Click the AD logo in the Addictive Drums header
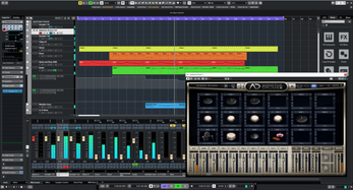This screenshot has height=190, width=353. coord(254,86)
